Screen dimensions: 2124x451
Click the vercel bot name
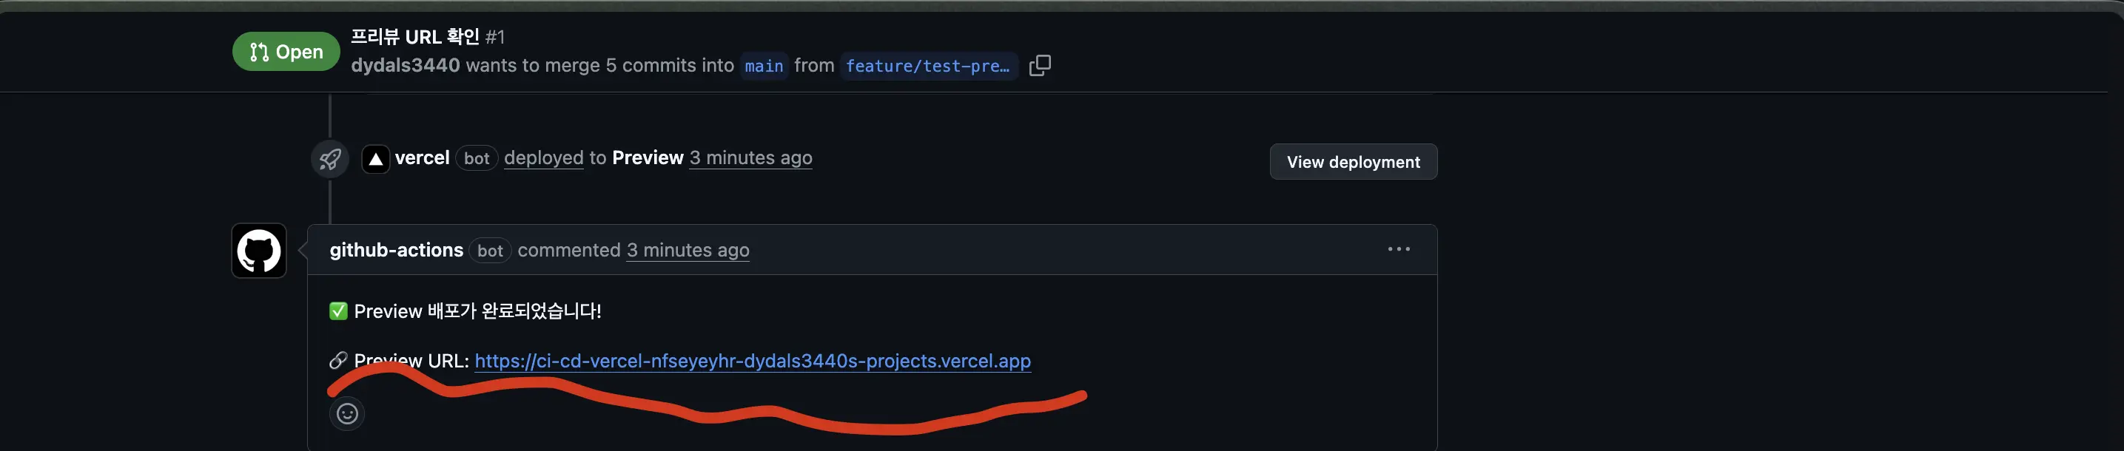click(422, 158)
